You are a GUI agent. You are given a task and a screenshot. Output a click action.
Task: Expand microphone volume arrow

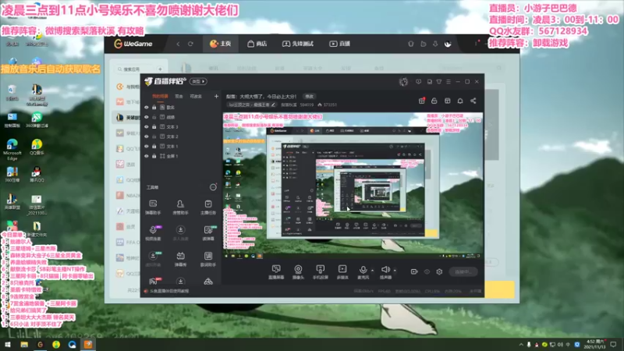pyautogui.click(x=373, y=271)
